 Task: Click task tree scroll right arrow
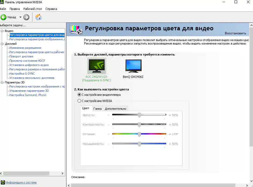pyautogui.click(x=63, y=173)
